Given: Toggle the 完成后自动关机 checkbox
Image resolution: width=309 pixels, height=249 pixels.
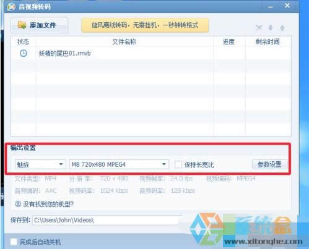Looking at the screenshot, I should tap(14, 242).
